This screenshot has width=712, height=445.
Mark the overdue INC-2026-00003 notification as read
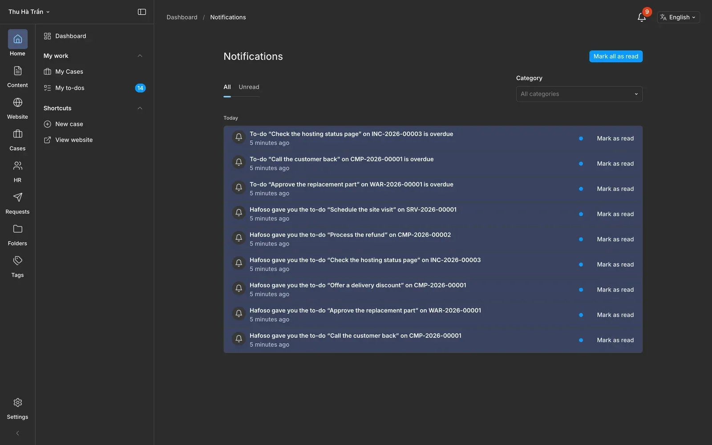coord(615,138)
